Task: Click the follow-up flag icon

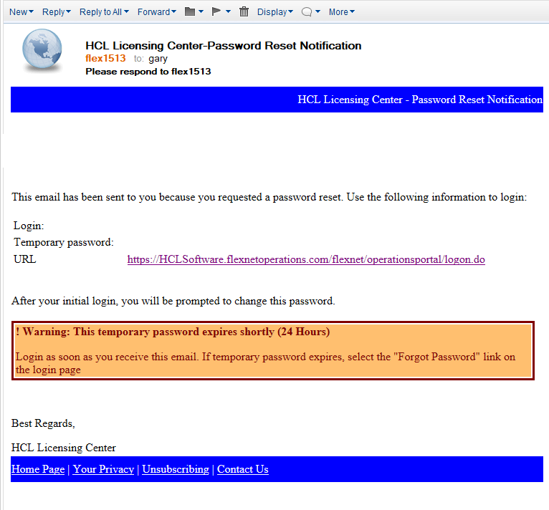Action: 216,11
